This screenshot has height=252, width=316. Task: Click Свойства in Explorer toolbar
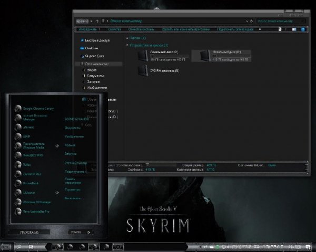coord(114,29)
